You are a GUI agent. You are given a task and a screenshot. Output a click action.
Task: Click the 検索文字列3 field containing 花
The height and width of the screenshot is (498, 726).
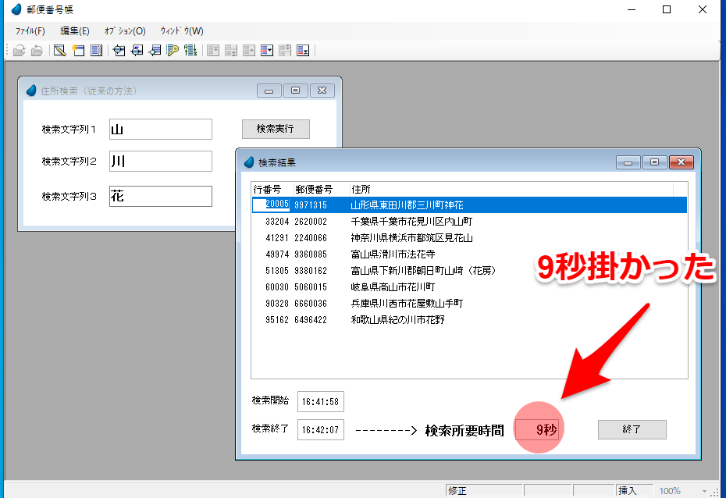[x=160, y=197]
